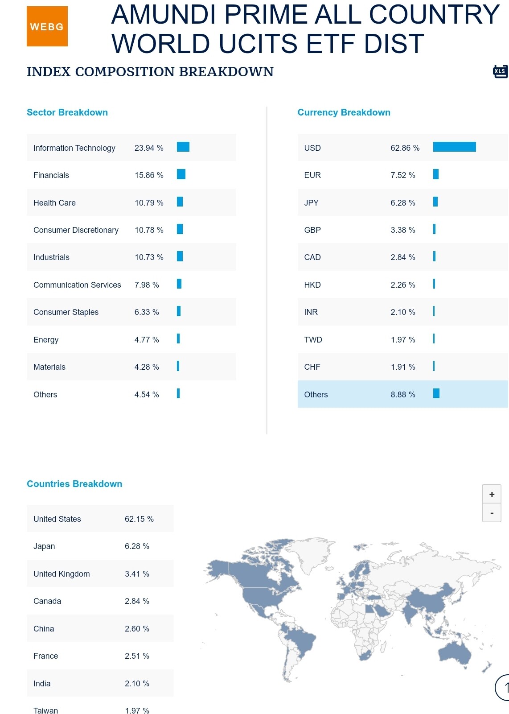Click the orange WEBG ticker badge
Image resolution: width=509 pixels, height=714 pixels.
(47, 26)
